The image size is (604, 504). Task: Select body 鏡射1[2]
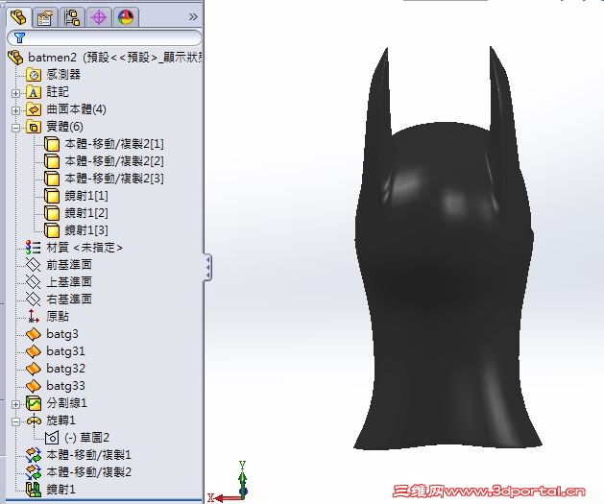[x=86, y=213]
